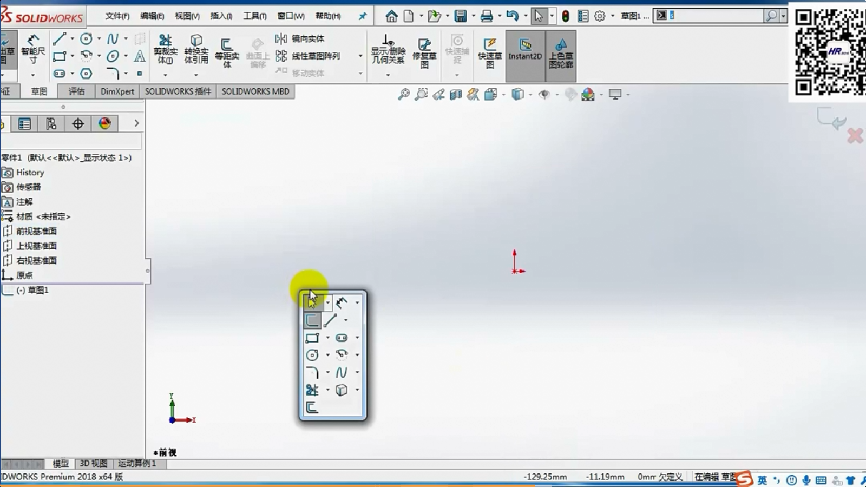
Task: Click Mirror Entities (镜向实体)
Action: 300,38
